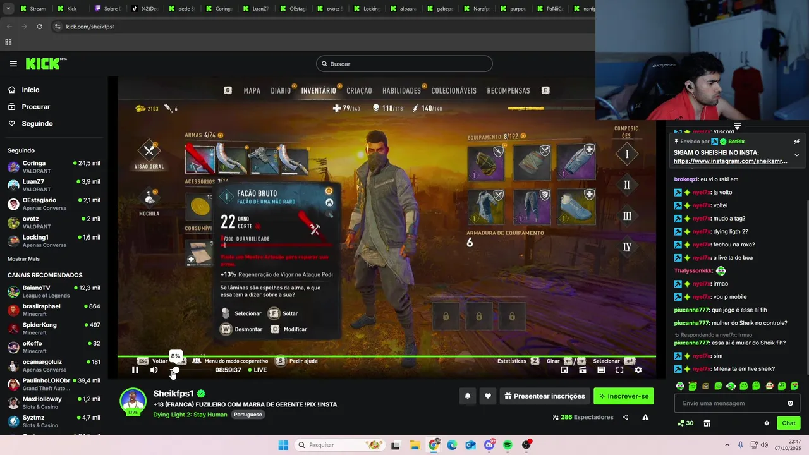Expand Mostrar Mais in followed list

click(x=23, y=259)
